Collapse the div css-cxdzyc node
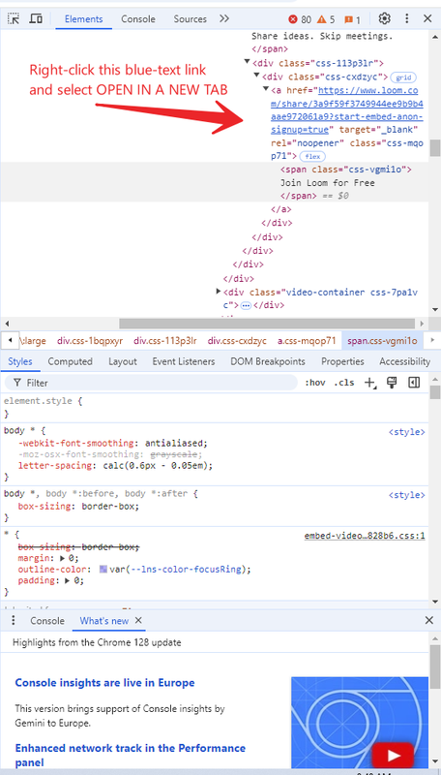 point(256,76)
